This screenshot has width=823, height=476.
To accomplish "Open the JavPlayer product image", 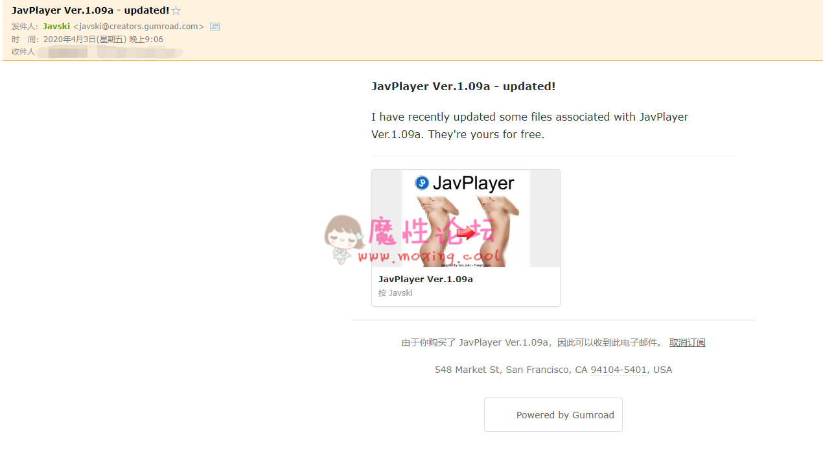I will click(x=466, y=219).
